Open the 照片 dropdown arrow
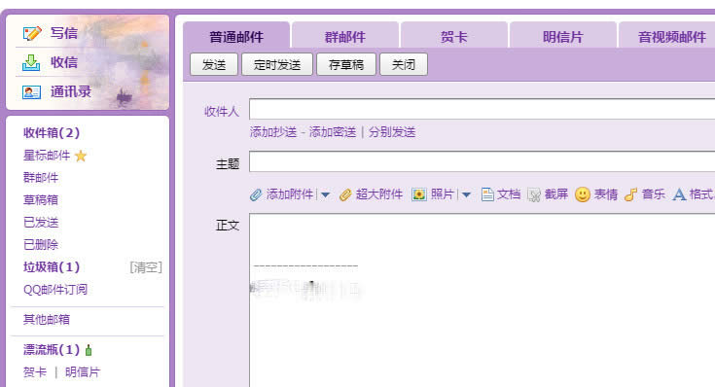The image size is (715, 387). tap(466, 195)
